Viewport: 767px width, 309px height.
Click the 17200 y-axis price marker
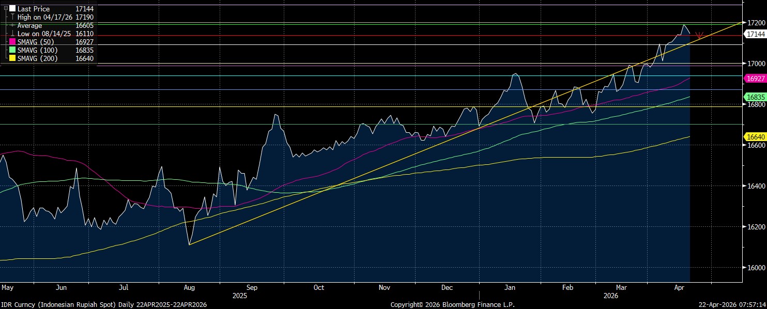(754, 23)
